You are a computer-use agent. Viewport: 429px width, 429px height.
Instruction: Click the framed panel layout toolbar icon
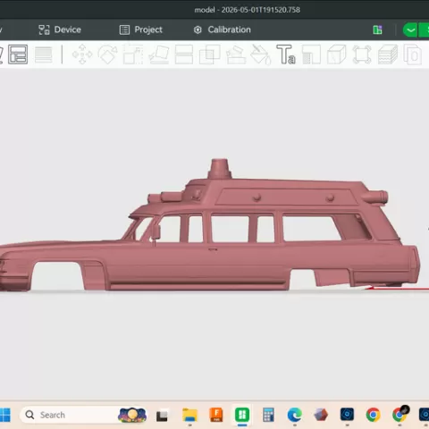pos(18,55)
